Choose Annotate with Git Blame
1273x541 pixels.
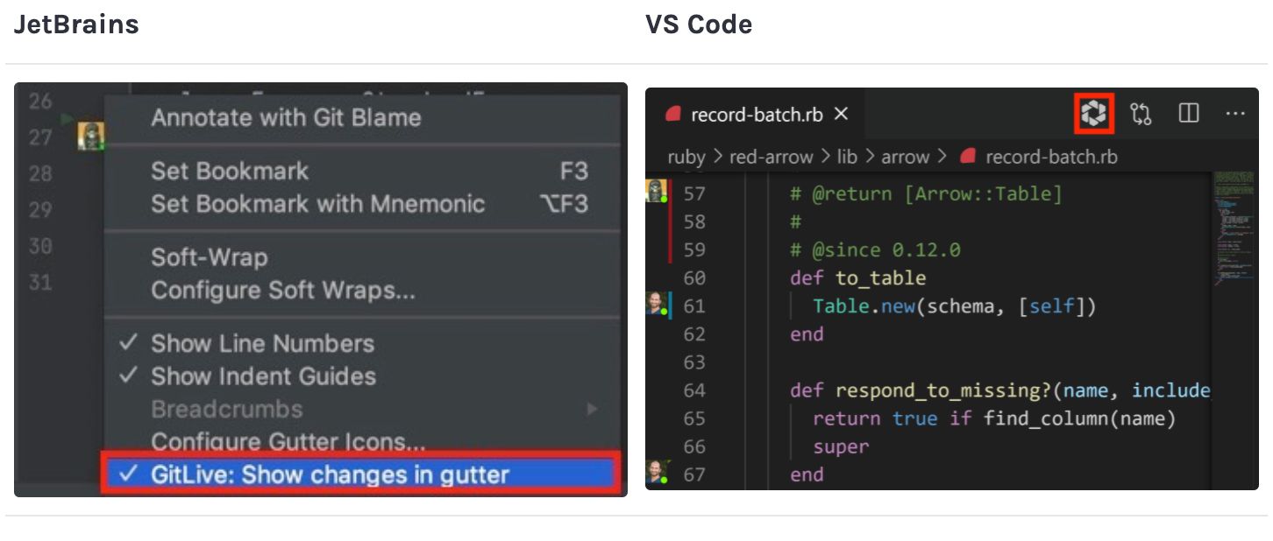tap(286, 117)
